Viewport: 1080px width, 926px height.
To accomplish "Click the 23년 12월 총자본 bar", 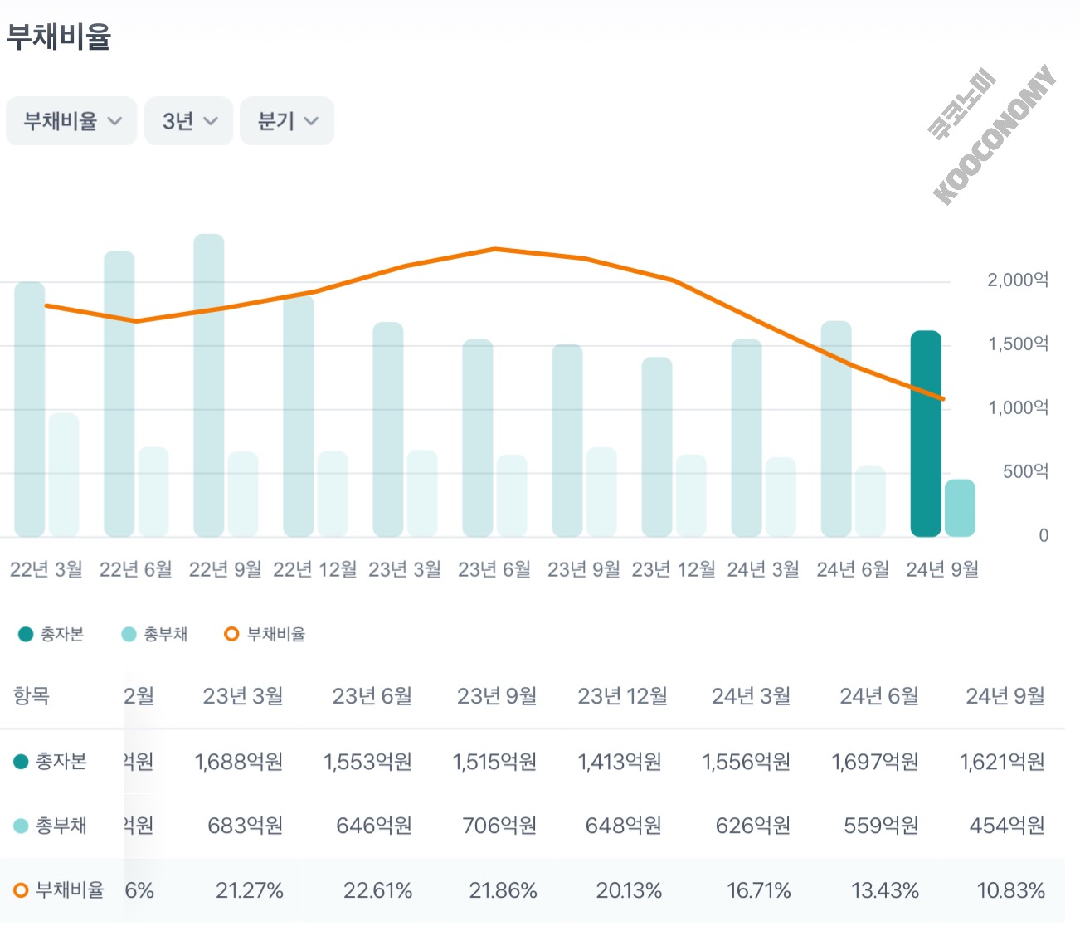I will 657,447.
